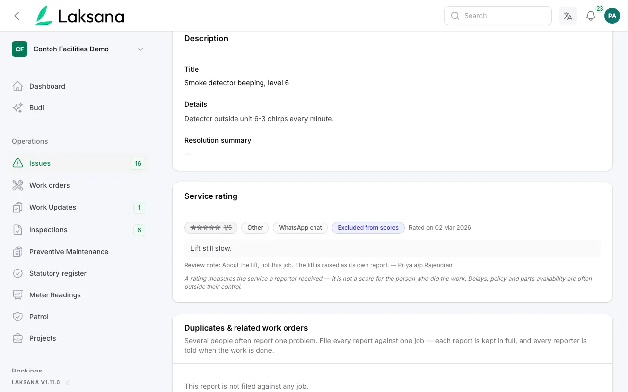Click the text 'Rated on 02 Mar 2026'

click(x=440, y=228)
